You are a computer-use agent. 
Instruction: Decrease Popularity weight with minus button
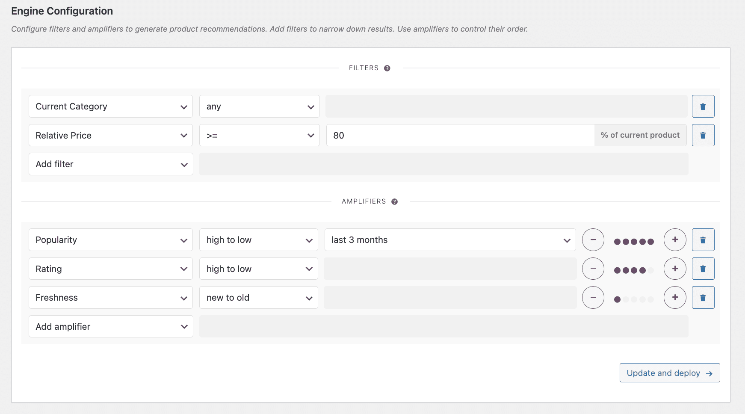point(593,240)
